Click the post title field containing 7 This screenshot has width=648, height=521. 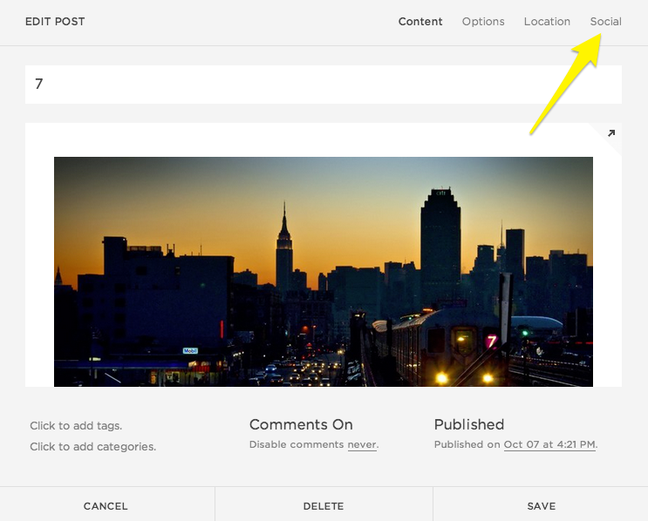[x=323, y=85]
